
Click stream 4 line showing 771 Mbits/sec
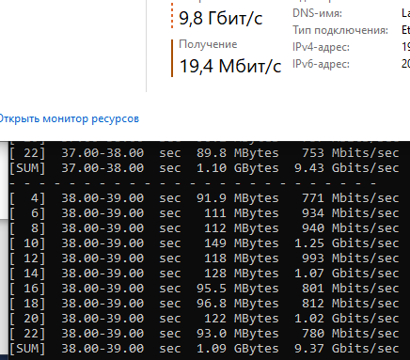(x=204, y=198)
